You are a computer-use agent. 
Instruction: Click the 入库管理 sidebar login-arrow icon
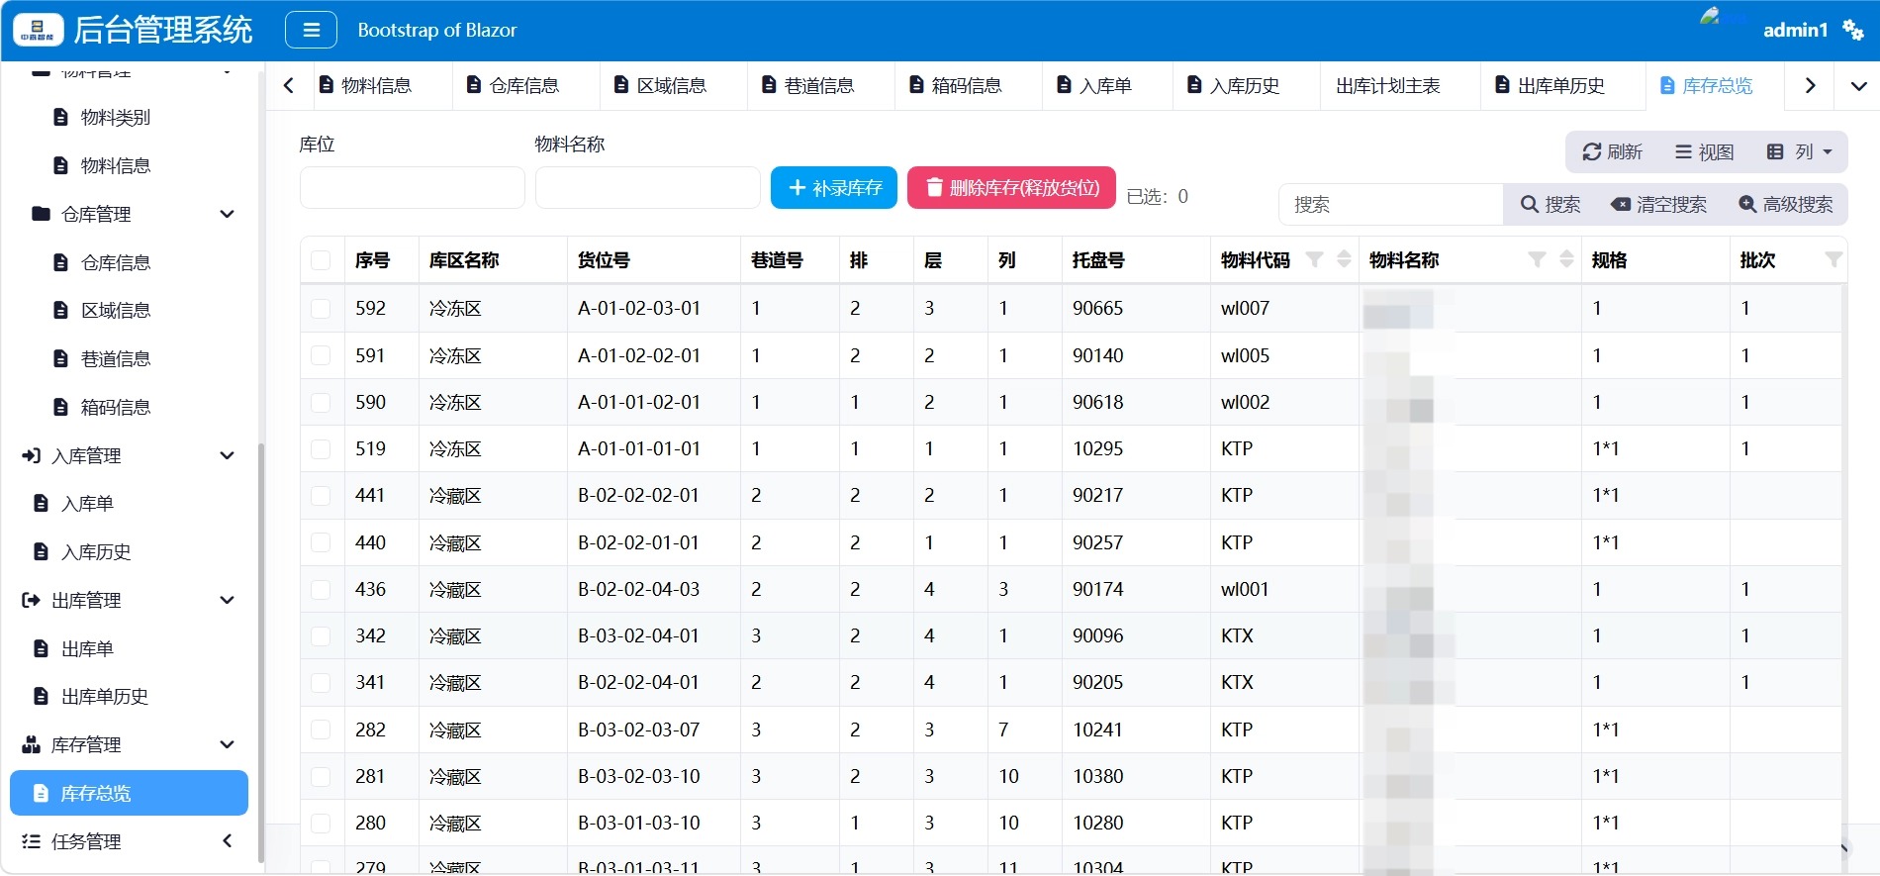pos(32,455)
